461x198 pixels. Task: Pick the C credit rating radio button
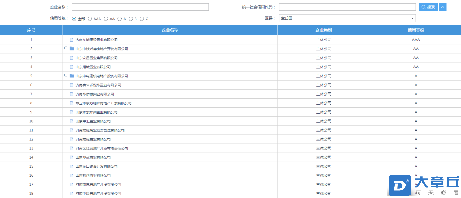point(142,19)
